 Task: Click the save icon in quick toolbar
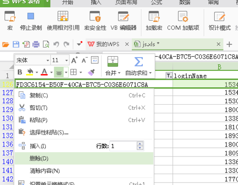pos(16,44)
